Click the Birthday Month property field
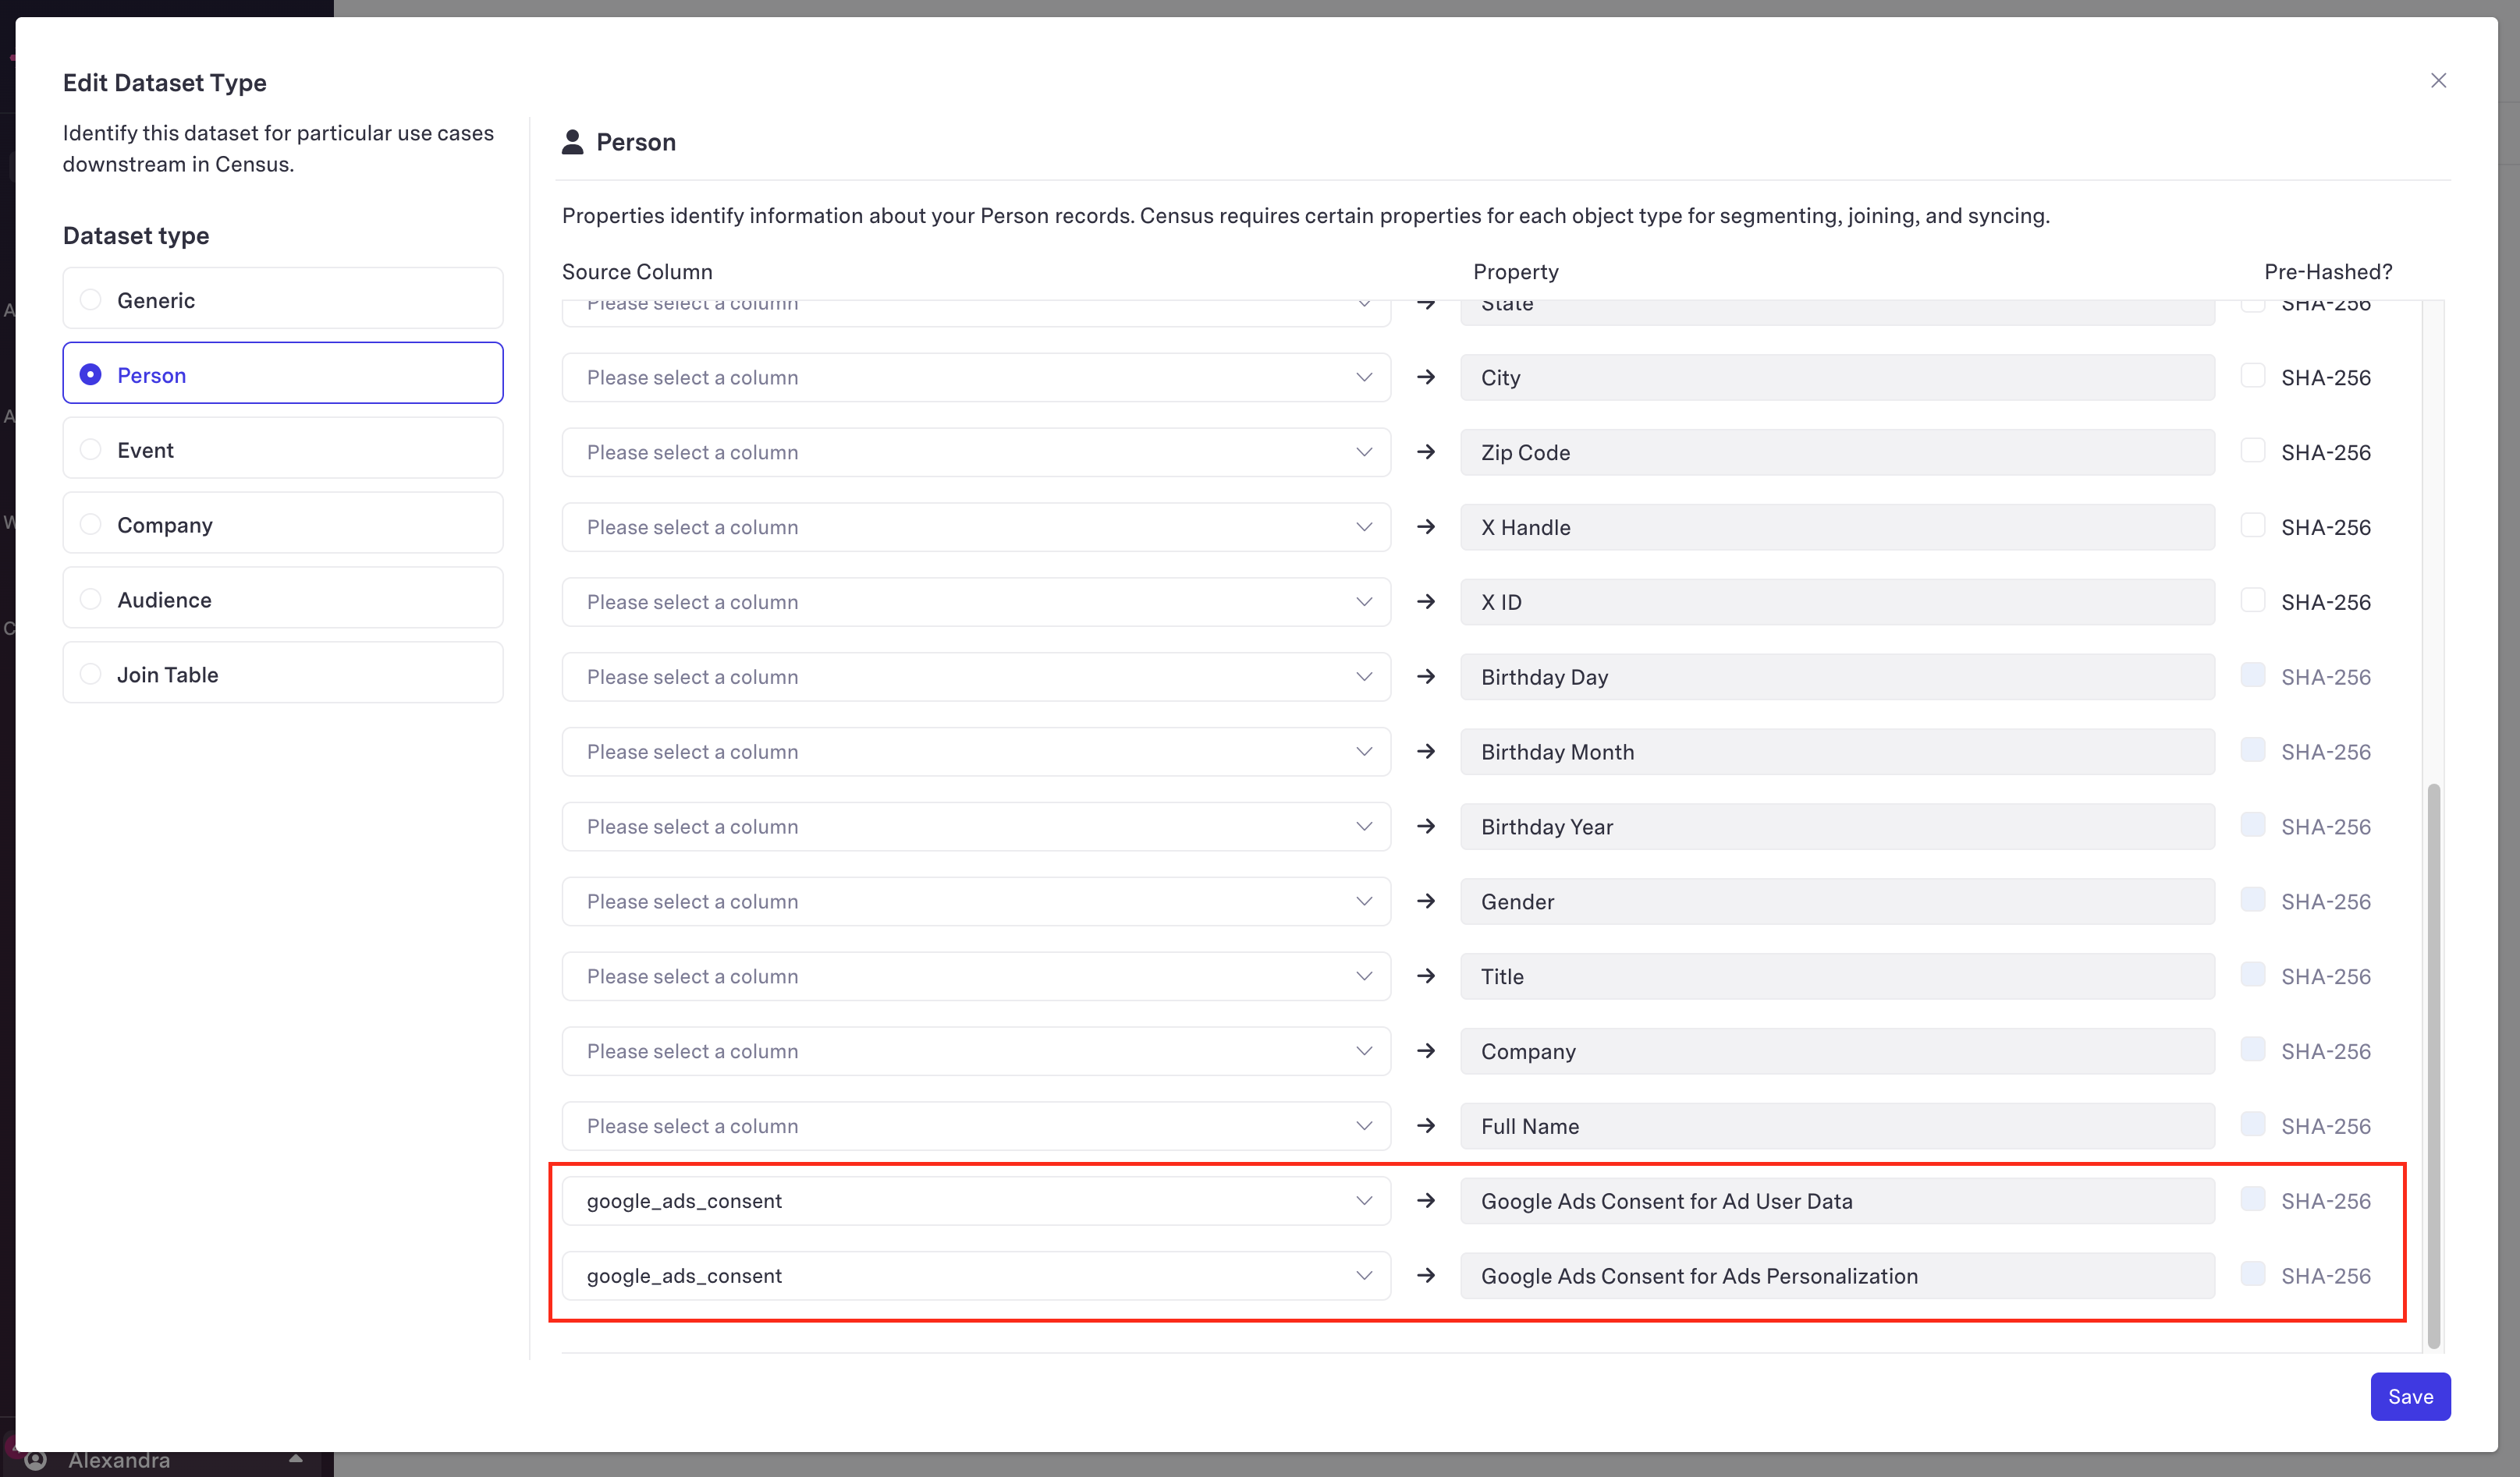The width and height of the screenshot is (2520, 1477). pos(1836,753)
